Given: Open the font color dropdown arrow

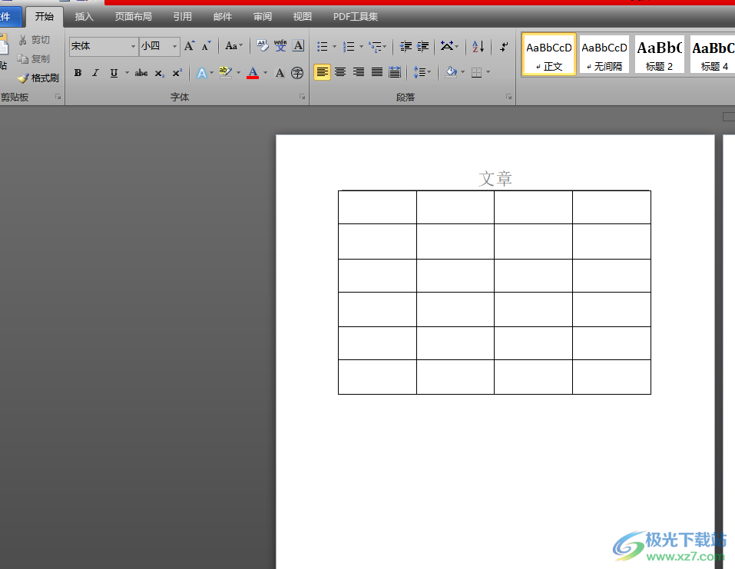Looking at the screenshot, I should click(x=265, y=73).
